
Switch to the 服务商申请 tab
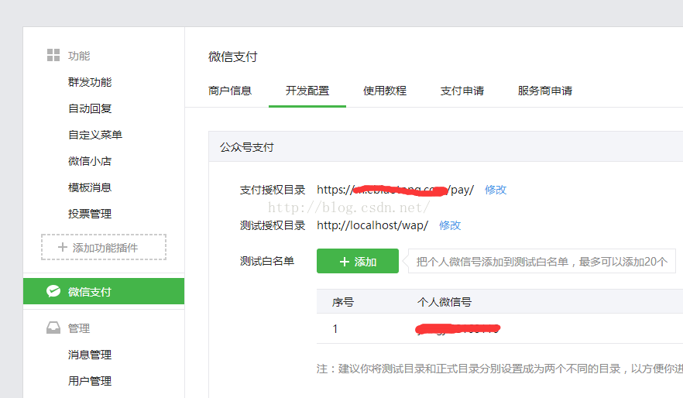pyautogui.click(x=545, y=91)
